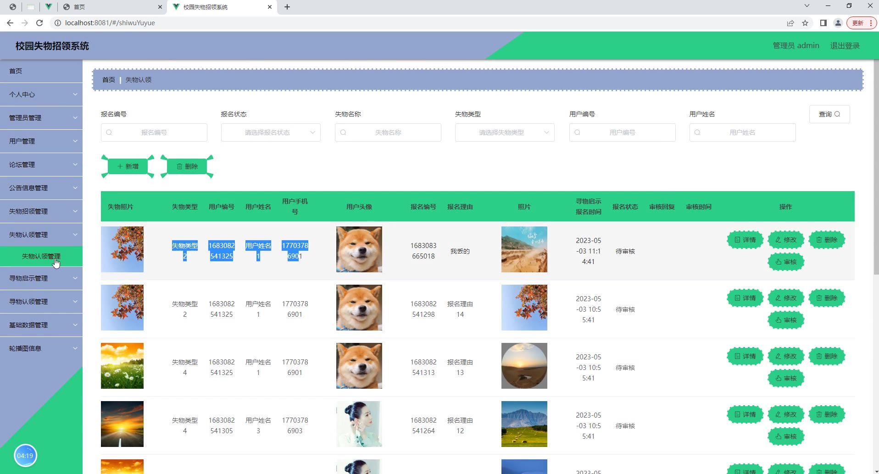The image size is (879, 474).
Task: Switch to 校园失物招领系统 browser tab
Action: click(x=223, y=7)
